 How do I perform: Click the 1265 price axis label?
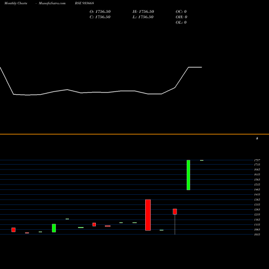point(257,209)
